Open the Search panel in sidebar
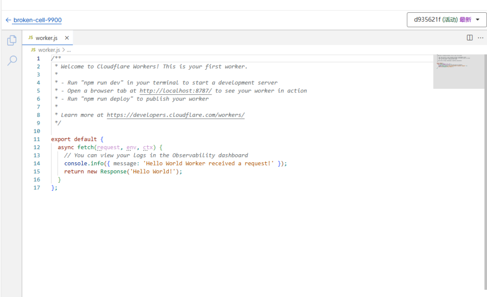The image size is (487, 297). (12, 60)
